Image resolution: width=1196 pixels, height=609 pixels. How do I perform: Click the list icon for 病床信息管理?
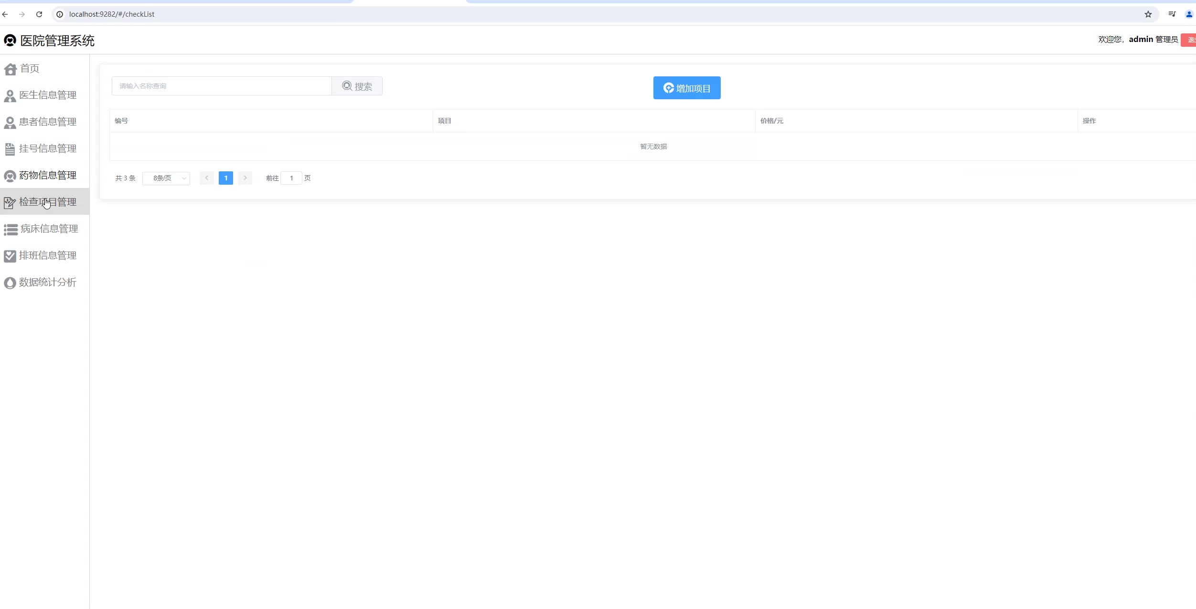(11, 230)
